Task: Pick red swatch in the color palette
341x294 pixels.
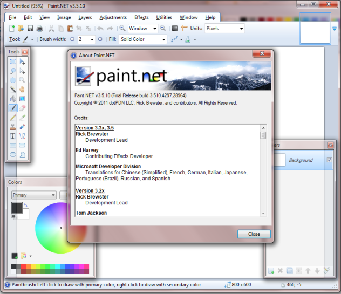Action: 24,266
